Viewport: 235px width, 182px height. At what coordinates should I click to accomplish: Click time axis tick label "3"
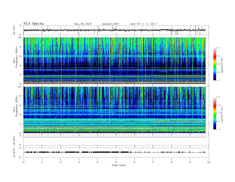[79, 162]
